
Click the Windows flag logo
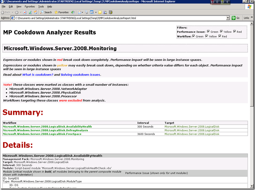click(249, 7)
